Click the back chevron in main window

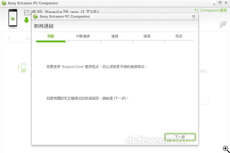pyautogui.click(x=9, y=38)
